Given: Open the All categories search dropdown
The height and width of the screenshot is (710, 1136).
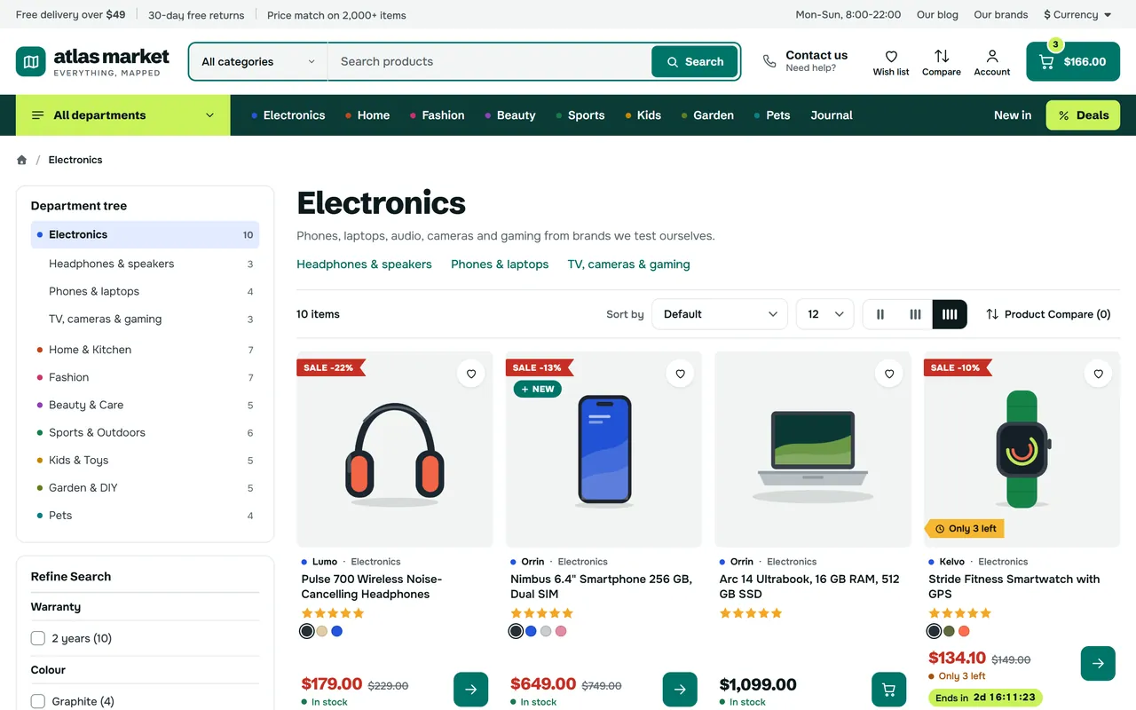Looking at the screenshot, I should tap(258, 61).
